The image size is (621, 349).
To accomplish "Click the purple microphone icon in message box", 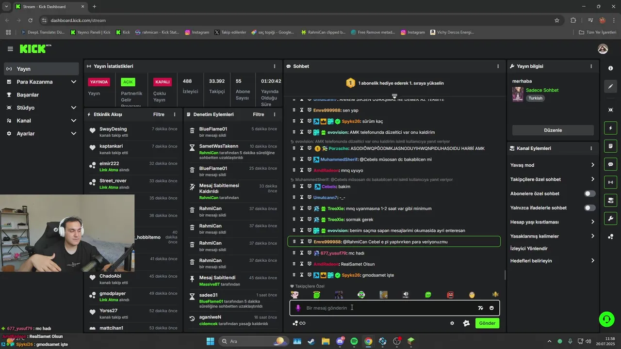I will pos(298,308).
